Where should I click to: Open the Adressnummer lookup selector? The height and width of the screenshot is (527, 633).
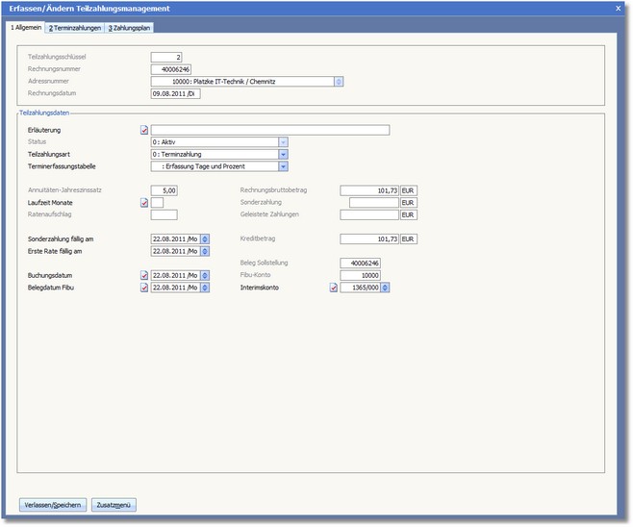coord(339,82)
